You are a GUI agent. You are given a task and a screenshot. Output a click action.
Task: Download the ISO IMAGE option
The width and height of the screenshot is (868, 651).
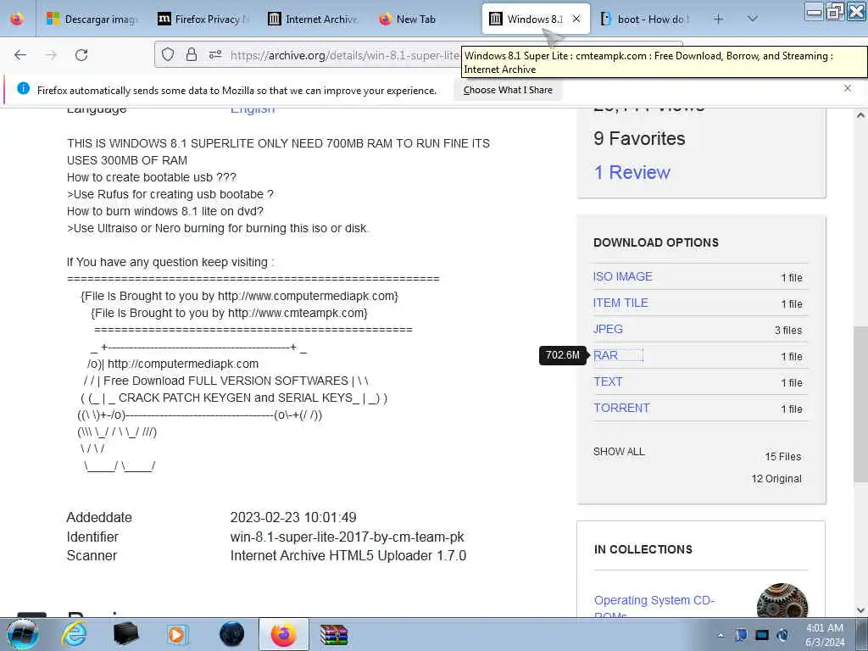(623, 276)
